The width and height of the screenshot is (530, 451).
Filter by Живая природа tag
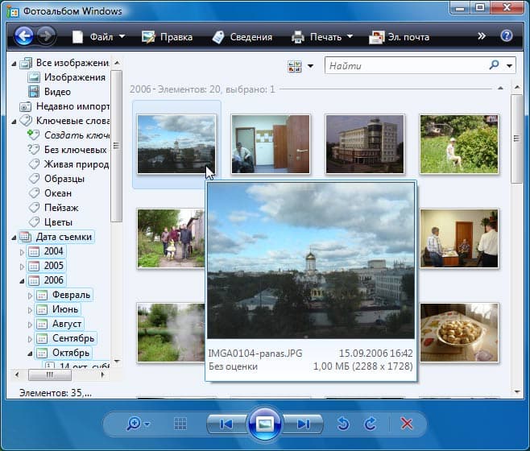pyautogui.click(x=77, y=164)
